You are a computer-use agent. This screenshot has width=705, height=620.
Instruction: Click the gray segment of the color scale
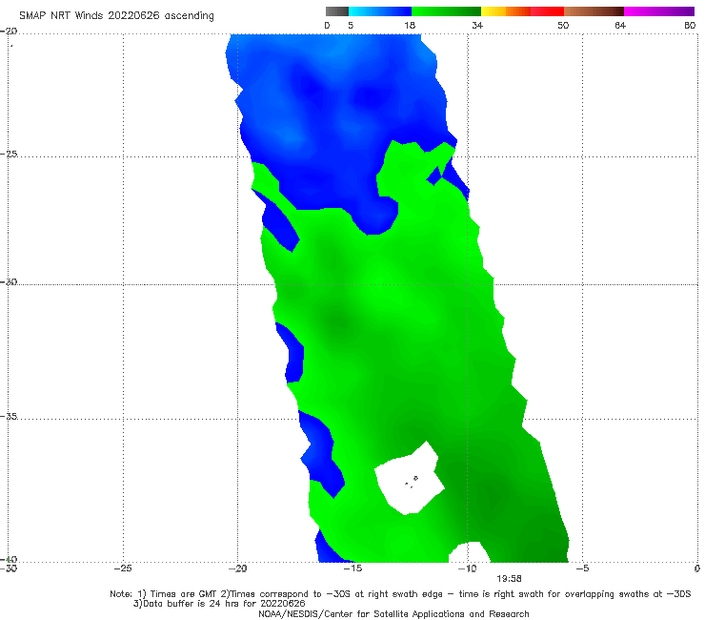[337, 11]
